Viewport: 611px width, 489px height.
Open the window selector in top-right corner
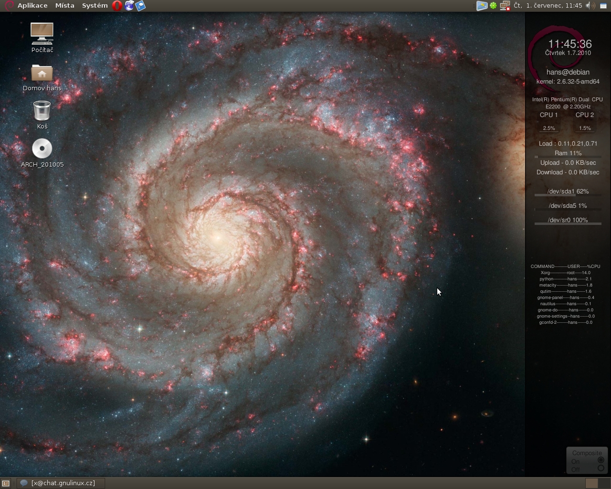[603, 6]
